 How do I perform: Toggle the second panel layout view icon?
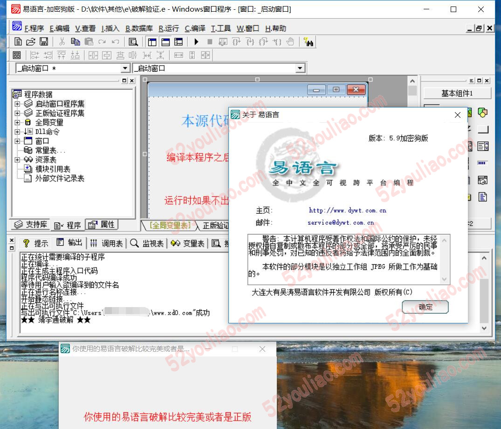point(165,42)
